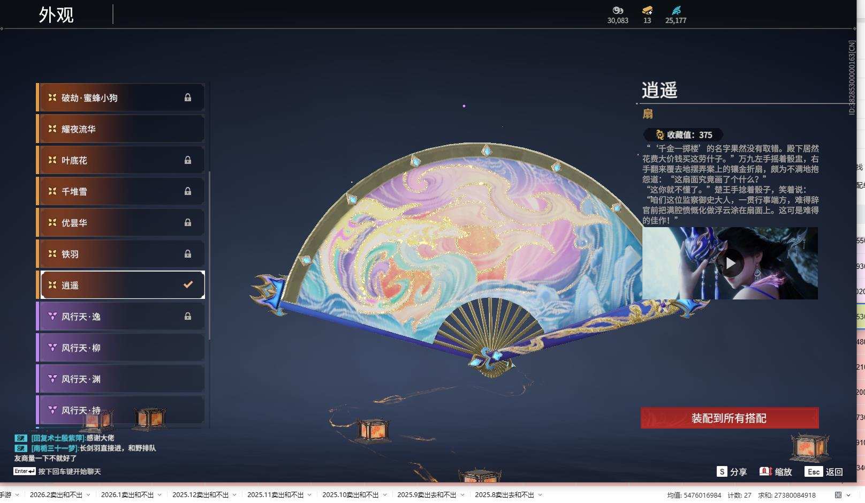Play the fan preview video thumbnail

point(733,263)
